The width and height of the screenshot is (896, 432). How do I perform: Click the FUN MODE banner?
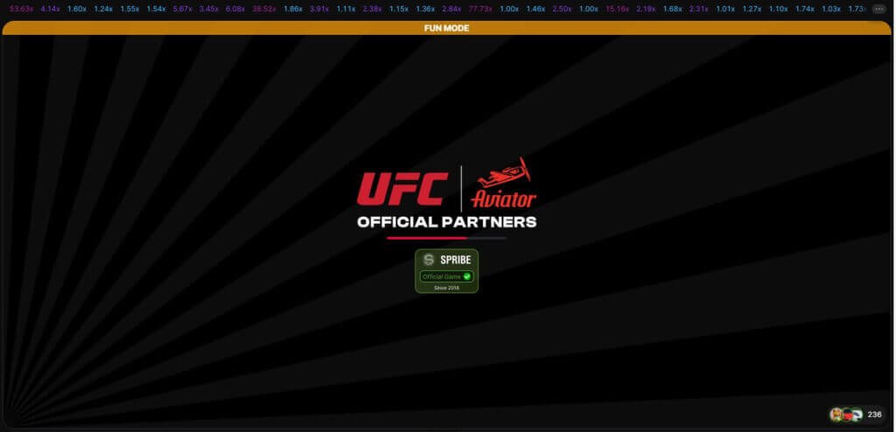[446, 28]
